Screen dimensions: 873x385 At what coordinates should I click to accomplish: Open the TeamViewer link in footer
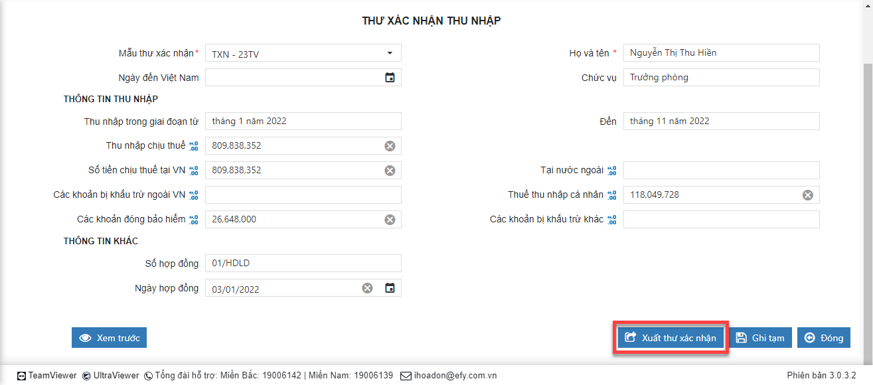coord(47,375)
